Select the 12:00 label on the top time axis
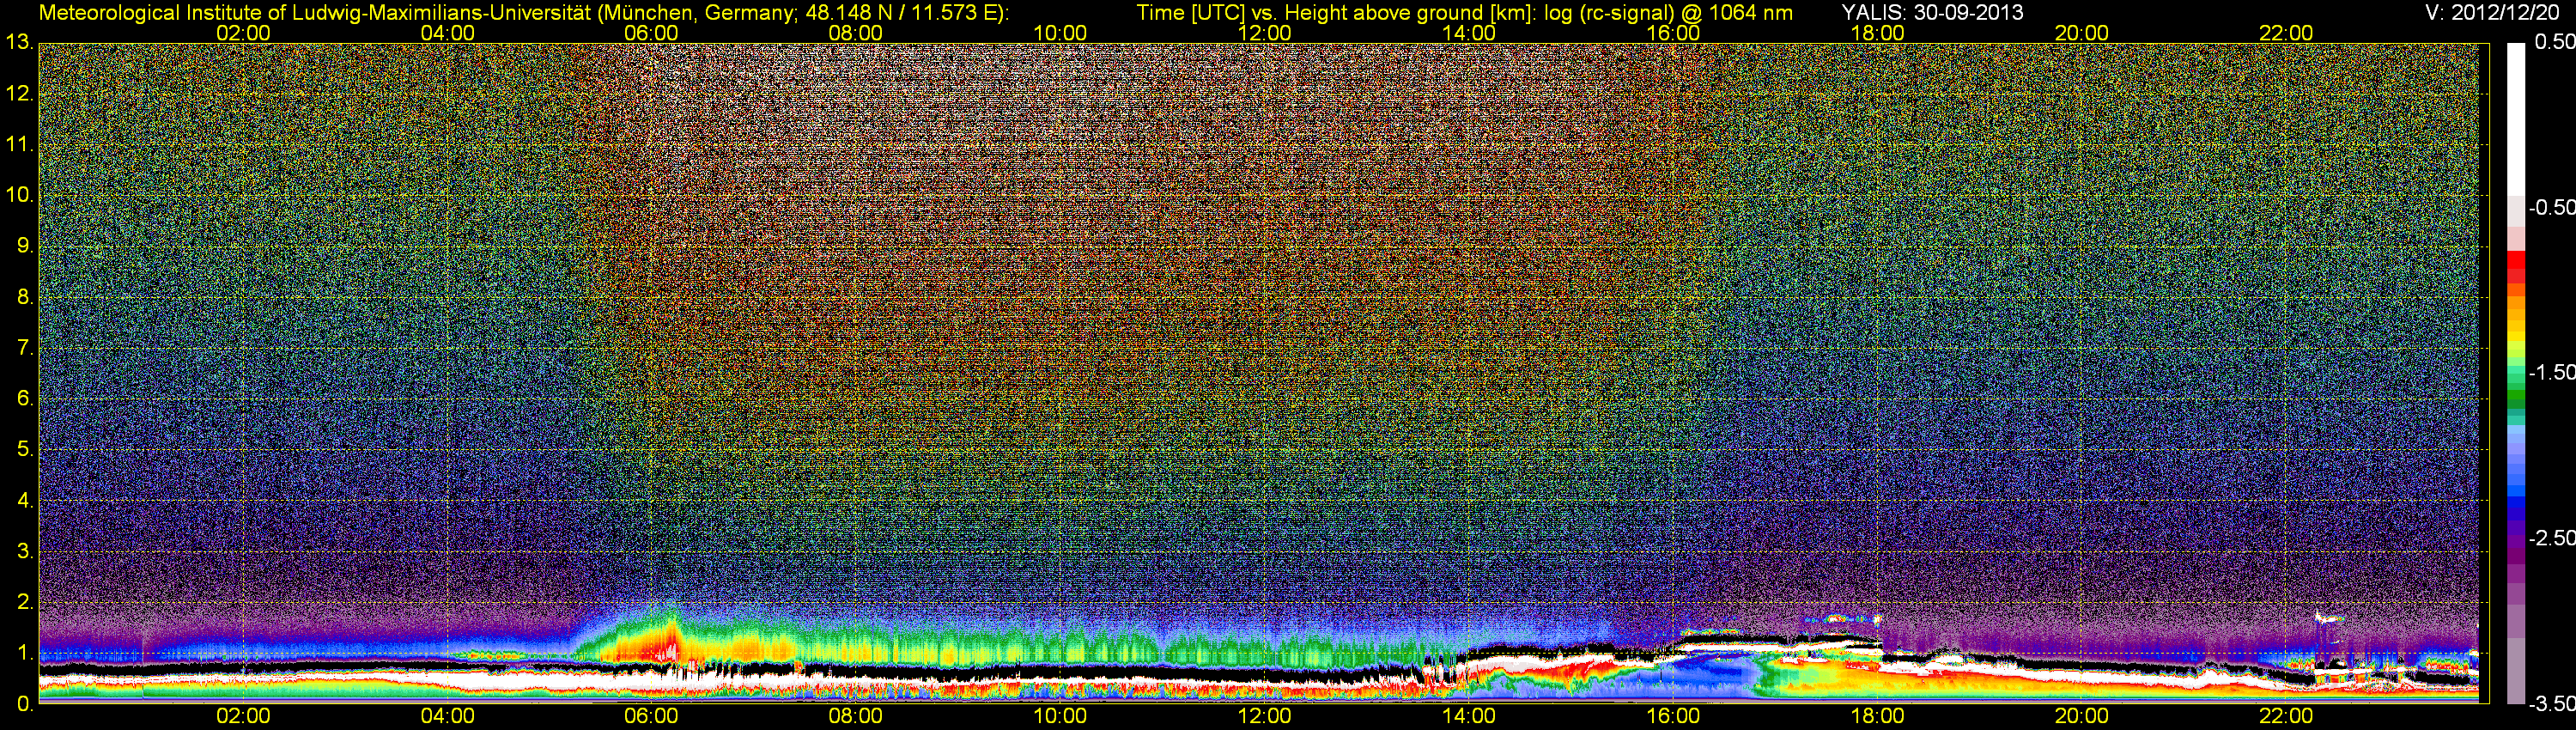The image size is (2576, 730). pyautogui.click(x=1264, y=33)
